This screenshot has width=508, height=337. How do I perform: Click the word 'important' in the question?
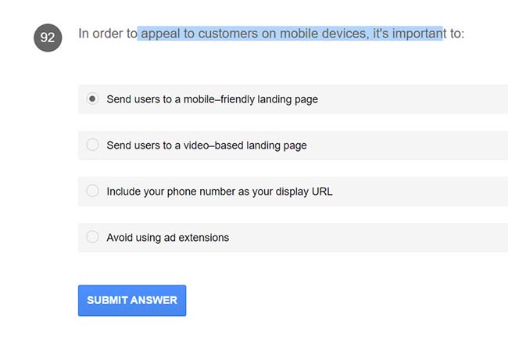click(x=414, y=34)
